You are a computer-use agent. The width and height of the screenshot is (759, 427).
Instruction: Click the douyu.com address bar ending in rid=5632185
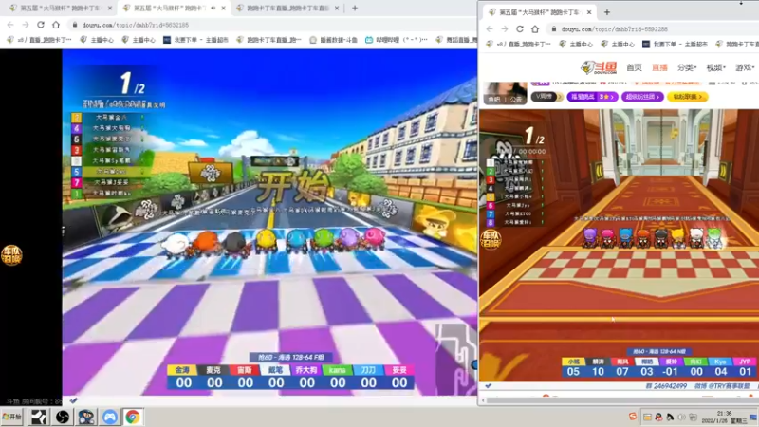[x=271, y=25]
